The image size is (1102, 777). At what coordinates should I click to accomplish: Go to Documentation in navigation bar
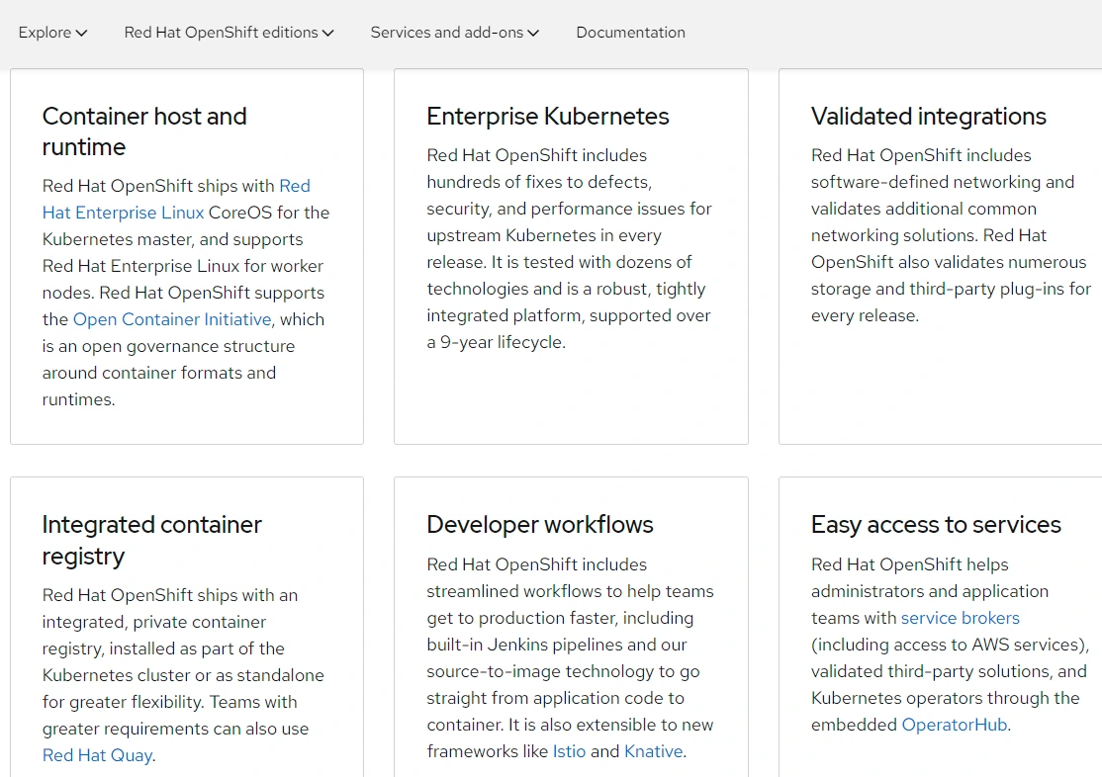coord(630,33)
